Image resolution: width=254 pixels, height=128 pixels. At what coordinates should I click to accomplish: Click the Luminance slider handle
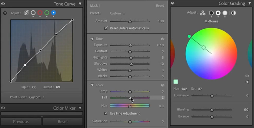pyautogui.click(x=212, y=96)
